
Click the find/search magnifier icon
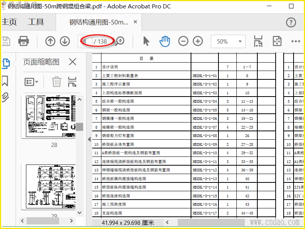pos(119,41)
